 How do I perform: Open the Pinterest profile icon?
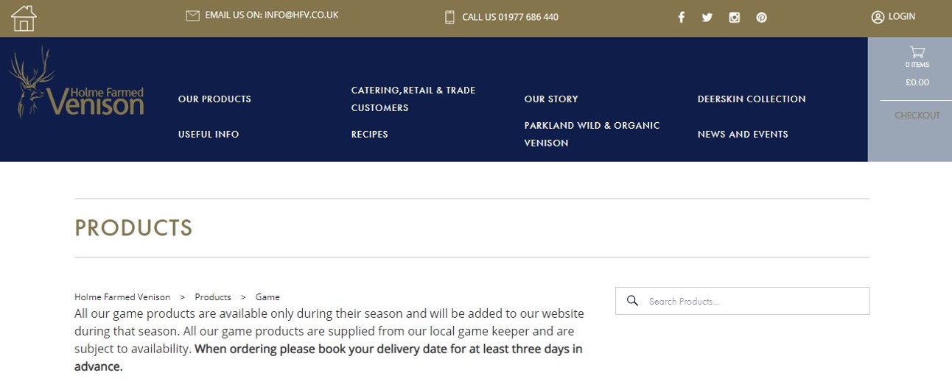762,18
